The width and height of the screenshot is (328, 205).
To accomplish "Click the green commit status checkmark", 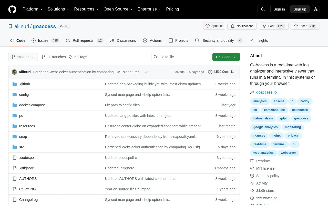I will point(146,72).
